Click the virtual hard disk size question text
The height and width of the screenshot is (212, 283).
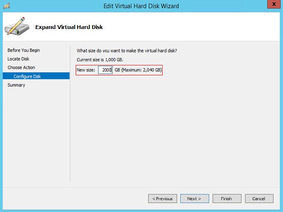127,51
